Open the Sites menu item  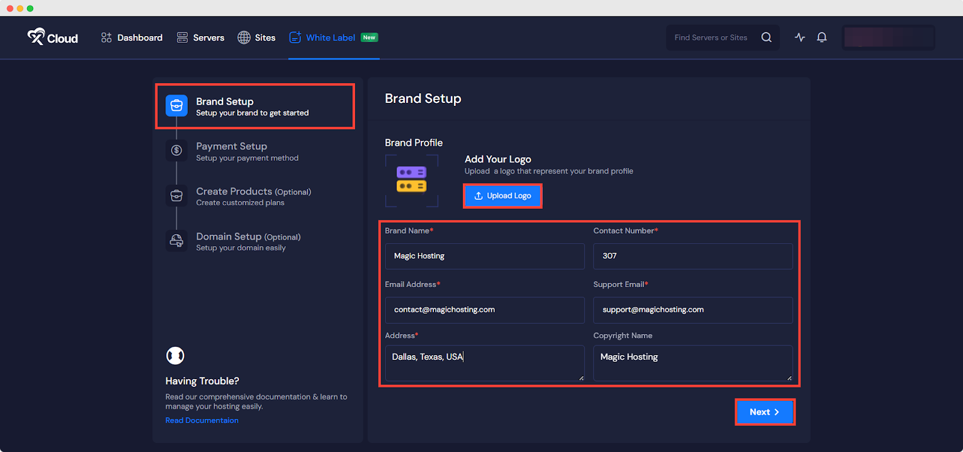coord(256,37)
